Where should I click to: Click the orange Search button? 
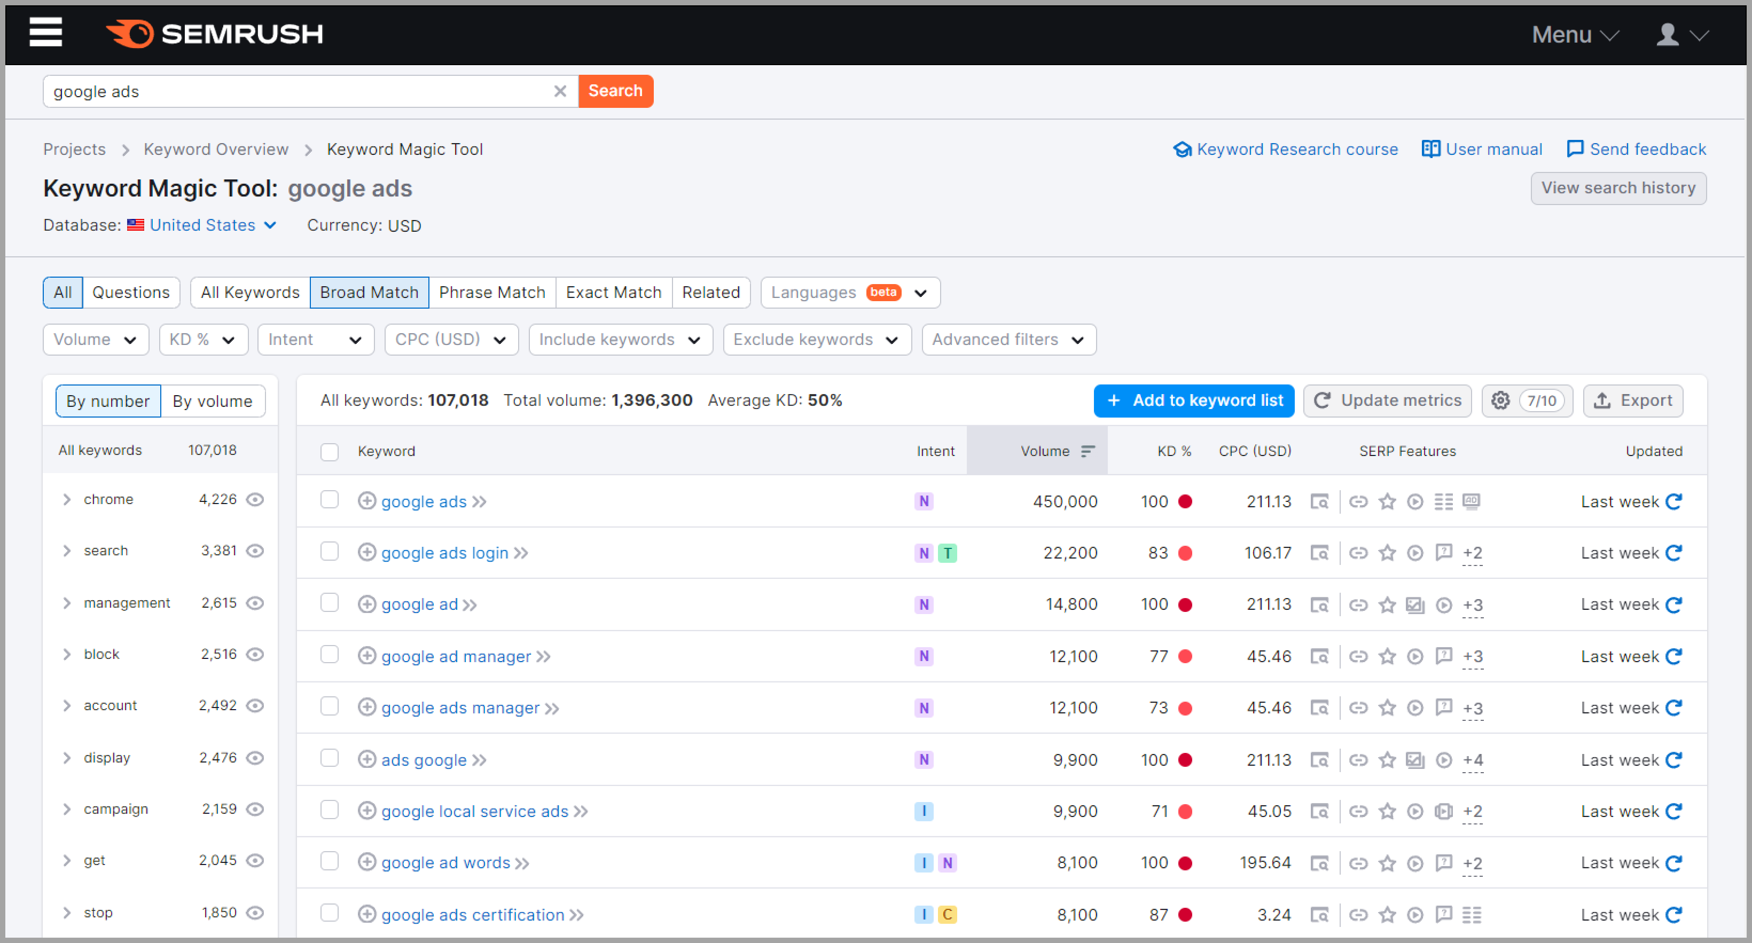(615, 91)
